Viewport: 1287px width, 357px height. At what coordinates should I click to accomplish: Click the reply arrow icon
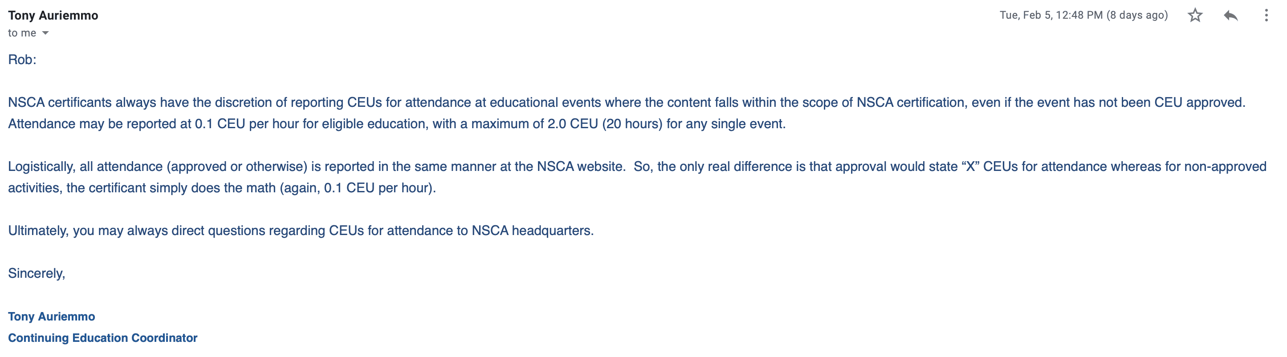[1230, 16]
